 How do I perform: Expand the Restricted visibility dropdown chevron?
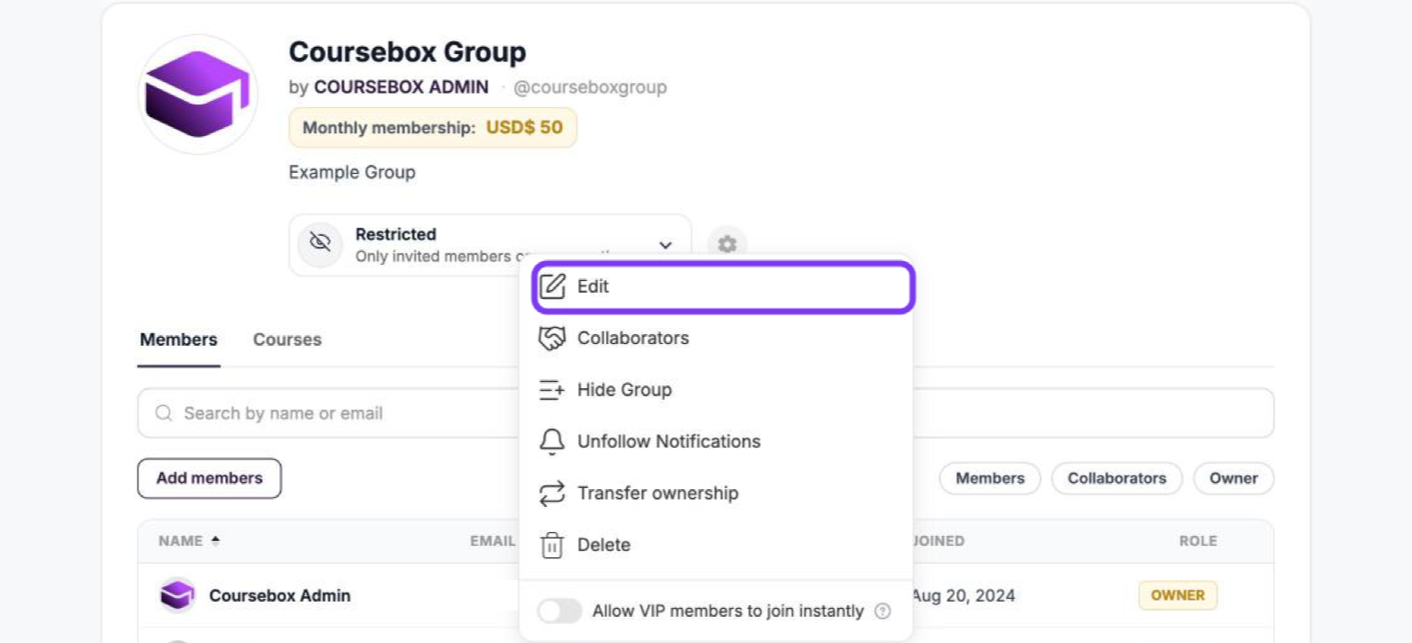pyautogui.click(x=665, y=245)
